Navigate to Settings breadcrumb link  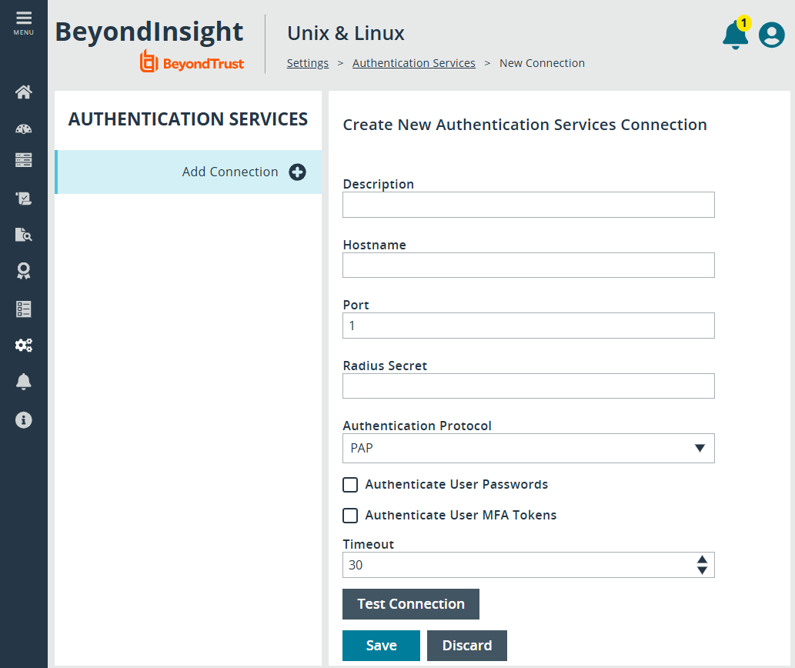click(x=307, y=62)
